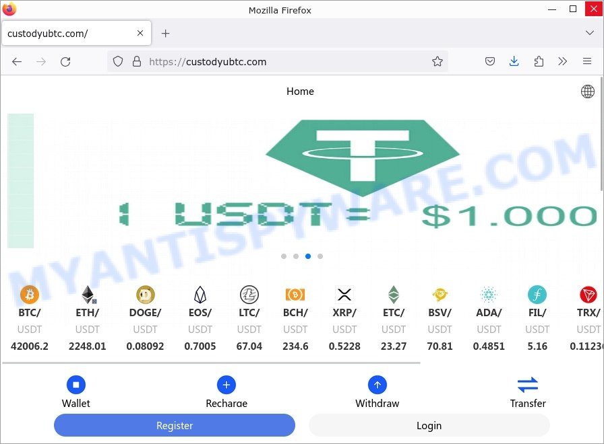
Task: Click the Bitcoin BTC coin icon
Action: tap(30, 295)
